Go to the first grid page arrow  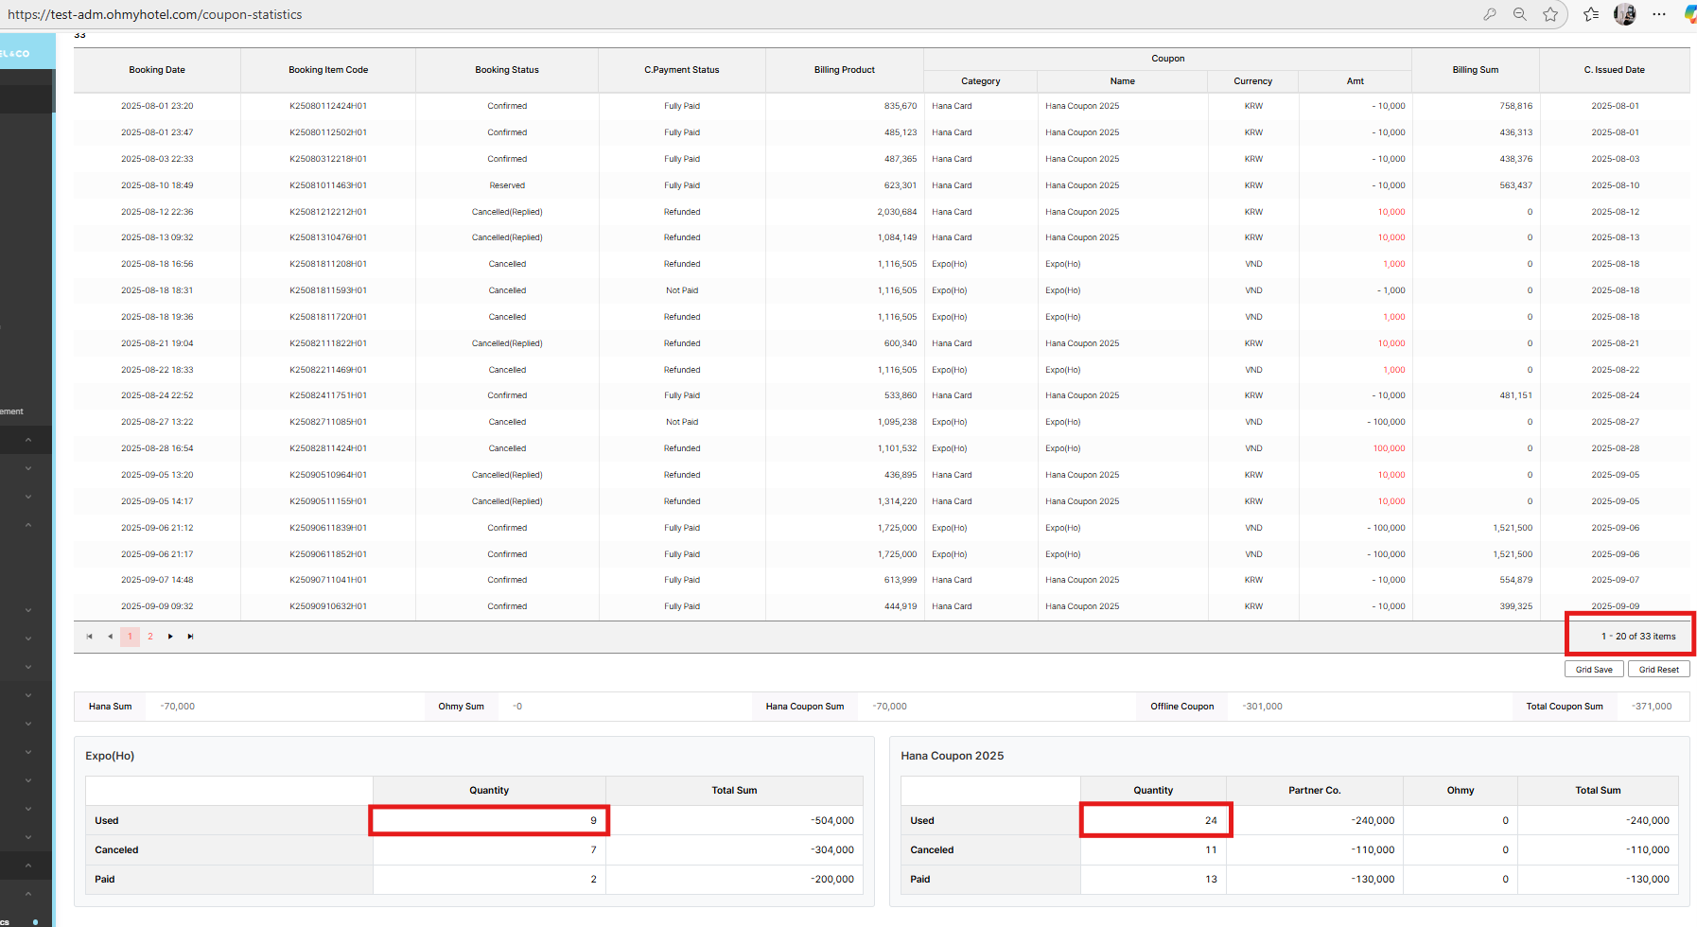point(90,637)
